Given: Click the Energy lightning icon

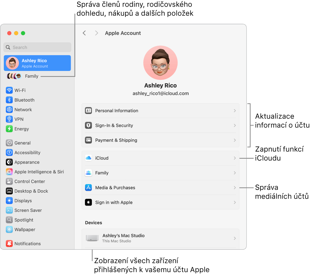Looking at the screenshot, I should coord(9,129).
